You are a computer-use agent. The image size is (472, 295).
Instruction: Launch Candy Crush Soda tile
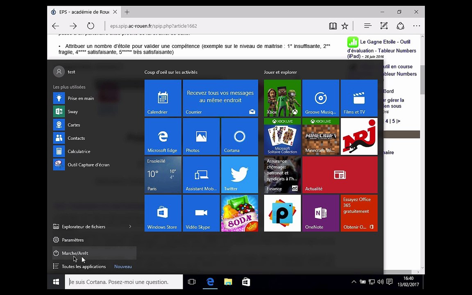(240, 213)
